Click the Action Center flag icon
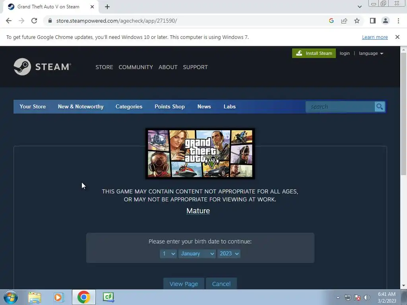This screenshot has width=407, height=305. [x=357, y=297]
